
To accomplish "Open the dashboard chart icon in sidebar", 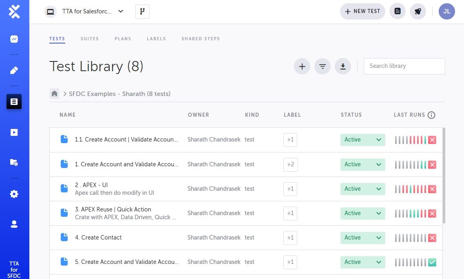I will pos(14,39).
